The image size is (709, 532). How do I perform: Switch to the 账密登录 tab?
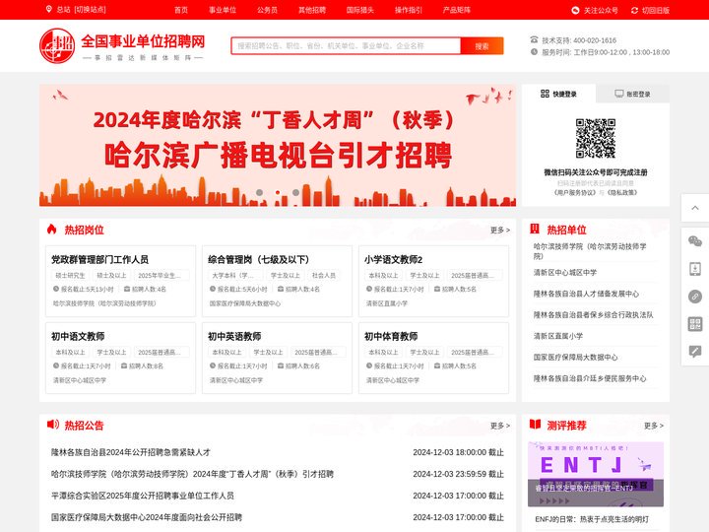[x=632, y=94]
